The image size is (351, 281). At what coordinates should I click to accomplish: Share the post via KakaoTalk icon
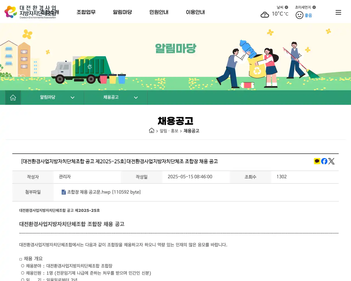coord(317,161)
